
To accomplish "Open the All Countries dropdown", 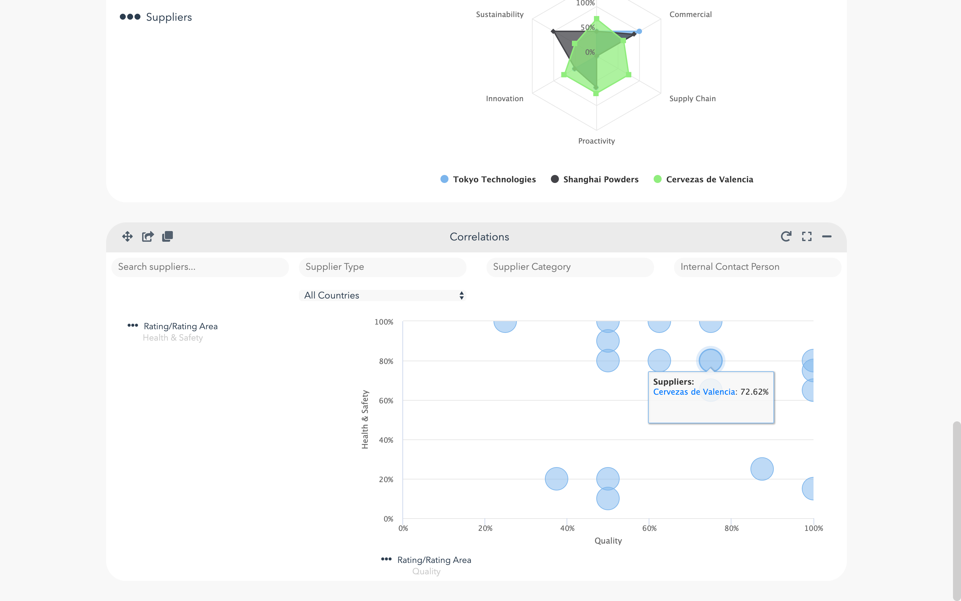I will coord(382,295).
